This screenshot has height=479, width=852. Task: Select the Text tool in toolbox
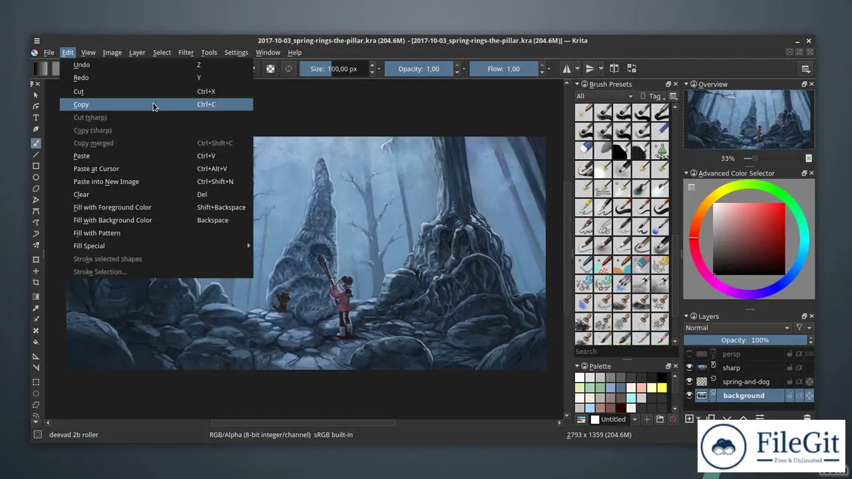coord(36,118)
